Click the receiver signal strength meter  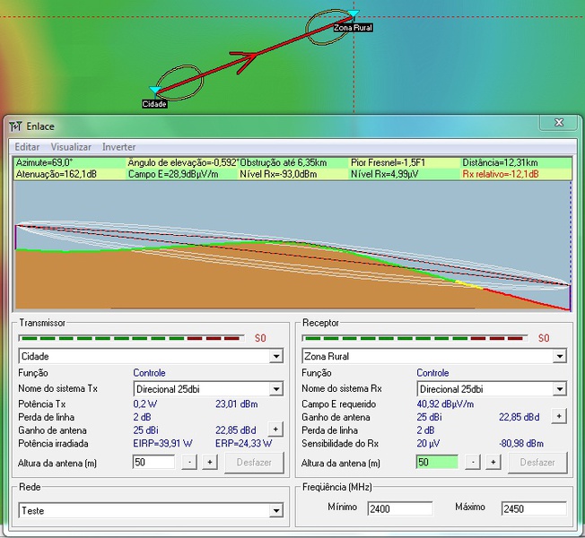coord(415,338)
